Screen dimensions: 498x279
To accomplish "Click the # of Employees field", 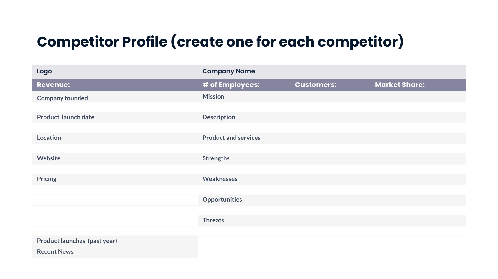I will (x=231, y=85).
